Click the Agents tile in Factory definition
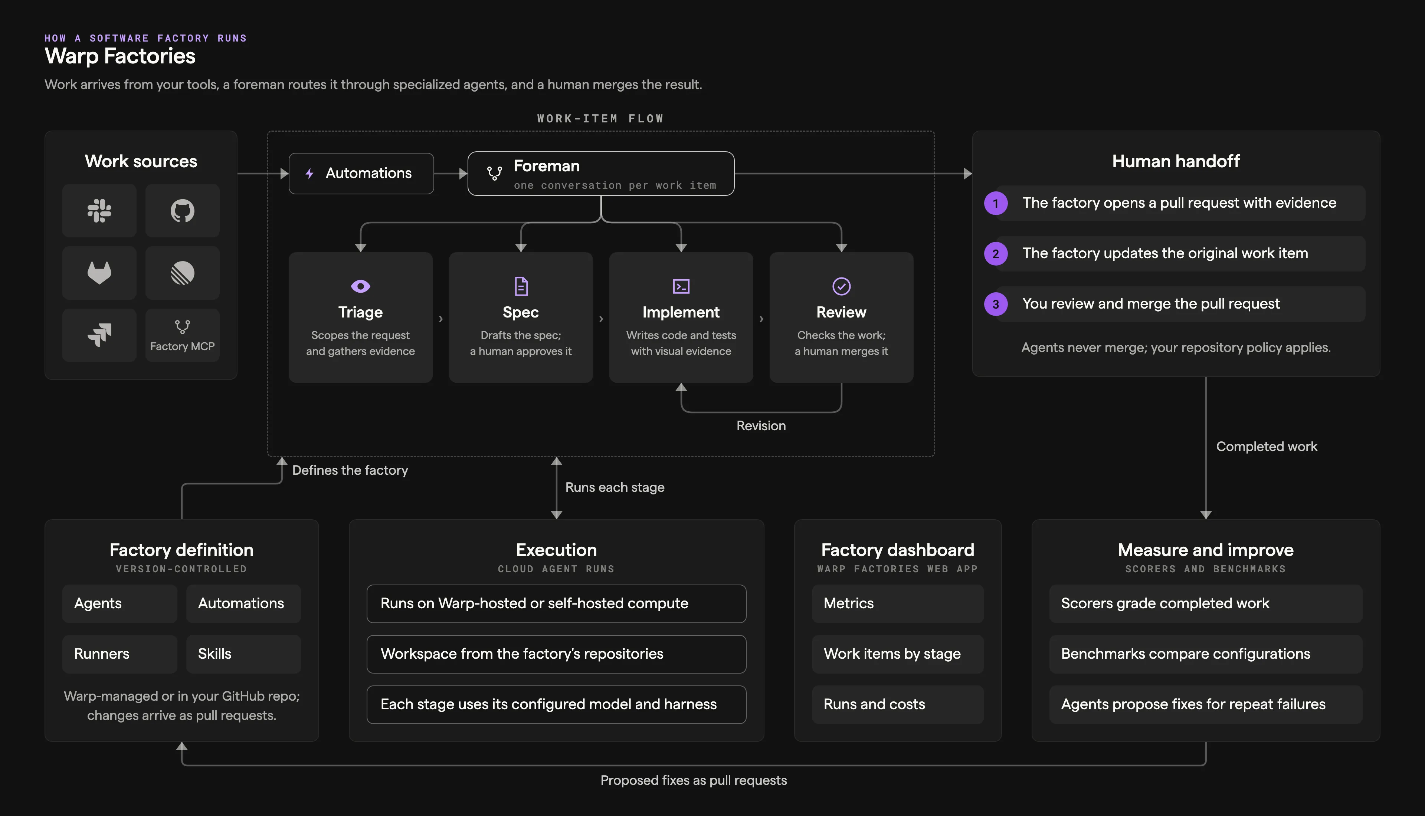Screen dimensions: 1425x816 tap(120, 603)
